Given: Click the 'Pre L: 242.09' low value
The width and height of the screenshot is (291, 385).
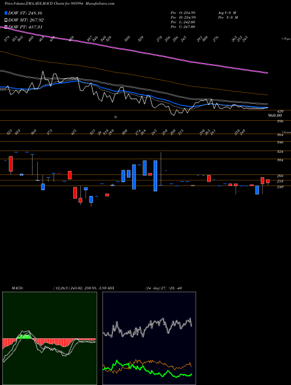Looking at the screenshot, I should pos(183,22).
